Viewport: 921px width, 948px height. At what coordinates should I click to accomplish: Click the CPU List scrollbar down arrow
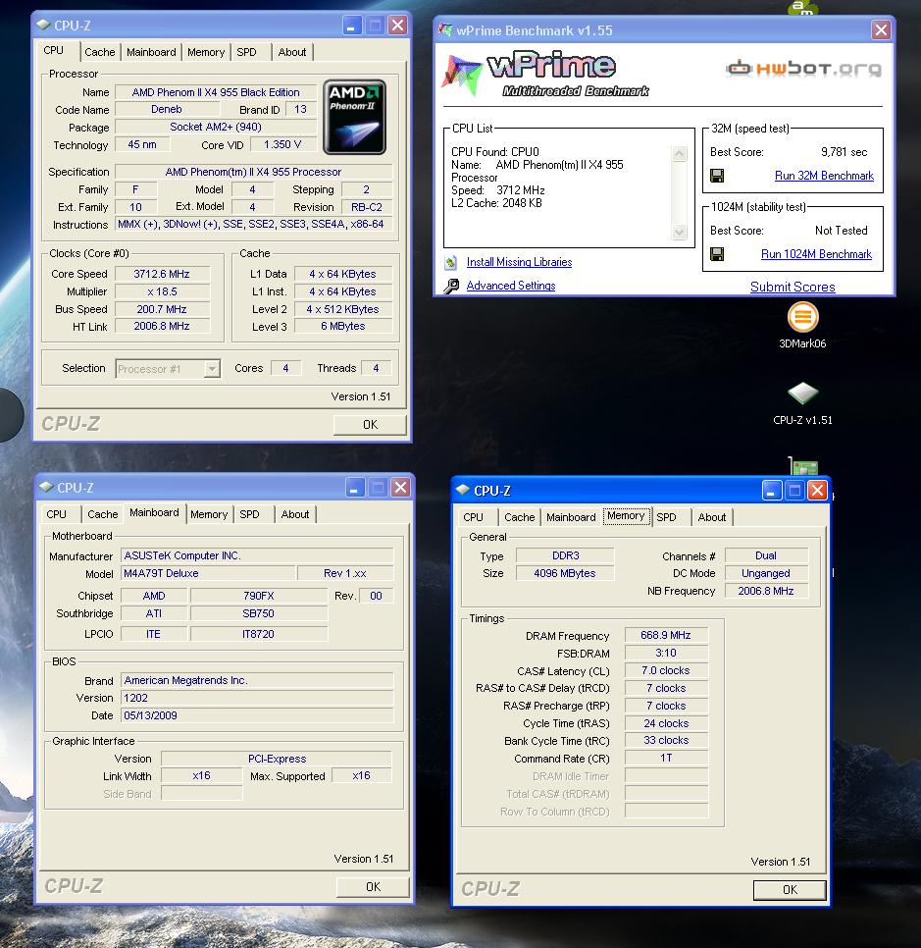680,233
